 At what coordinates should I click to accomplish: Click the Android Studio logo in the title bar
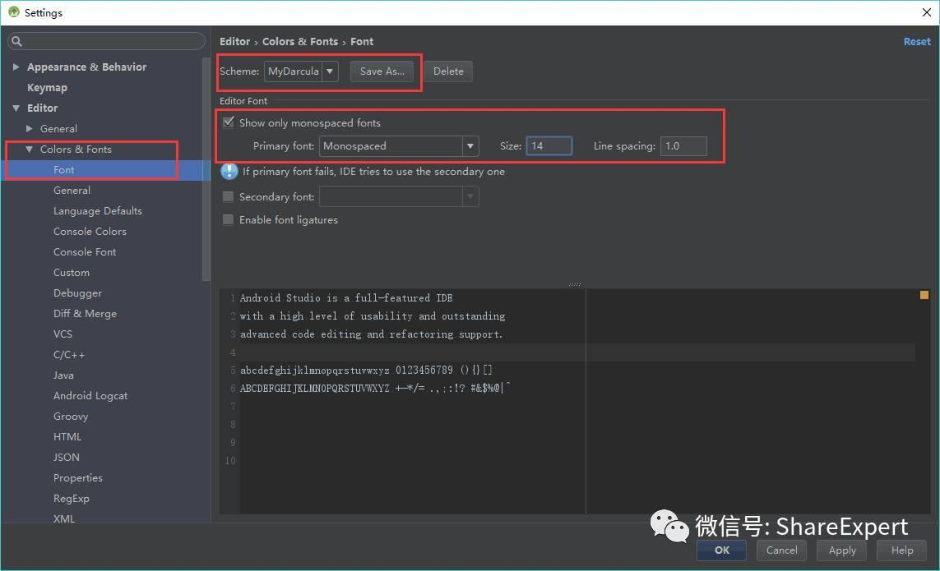click(14, 12)
